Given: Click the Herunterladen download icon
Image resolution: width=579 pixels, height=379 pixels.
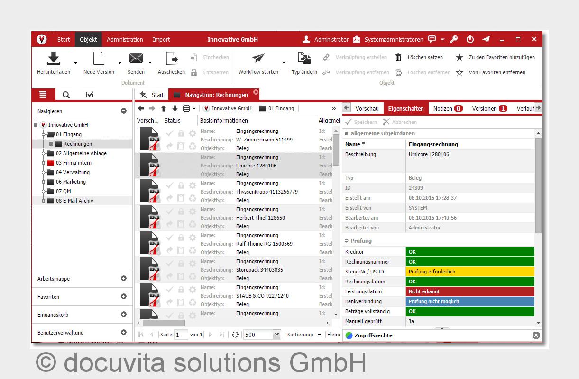Looking at the screenshot, I should click(x=53, y=59).
